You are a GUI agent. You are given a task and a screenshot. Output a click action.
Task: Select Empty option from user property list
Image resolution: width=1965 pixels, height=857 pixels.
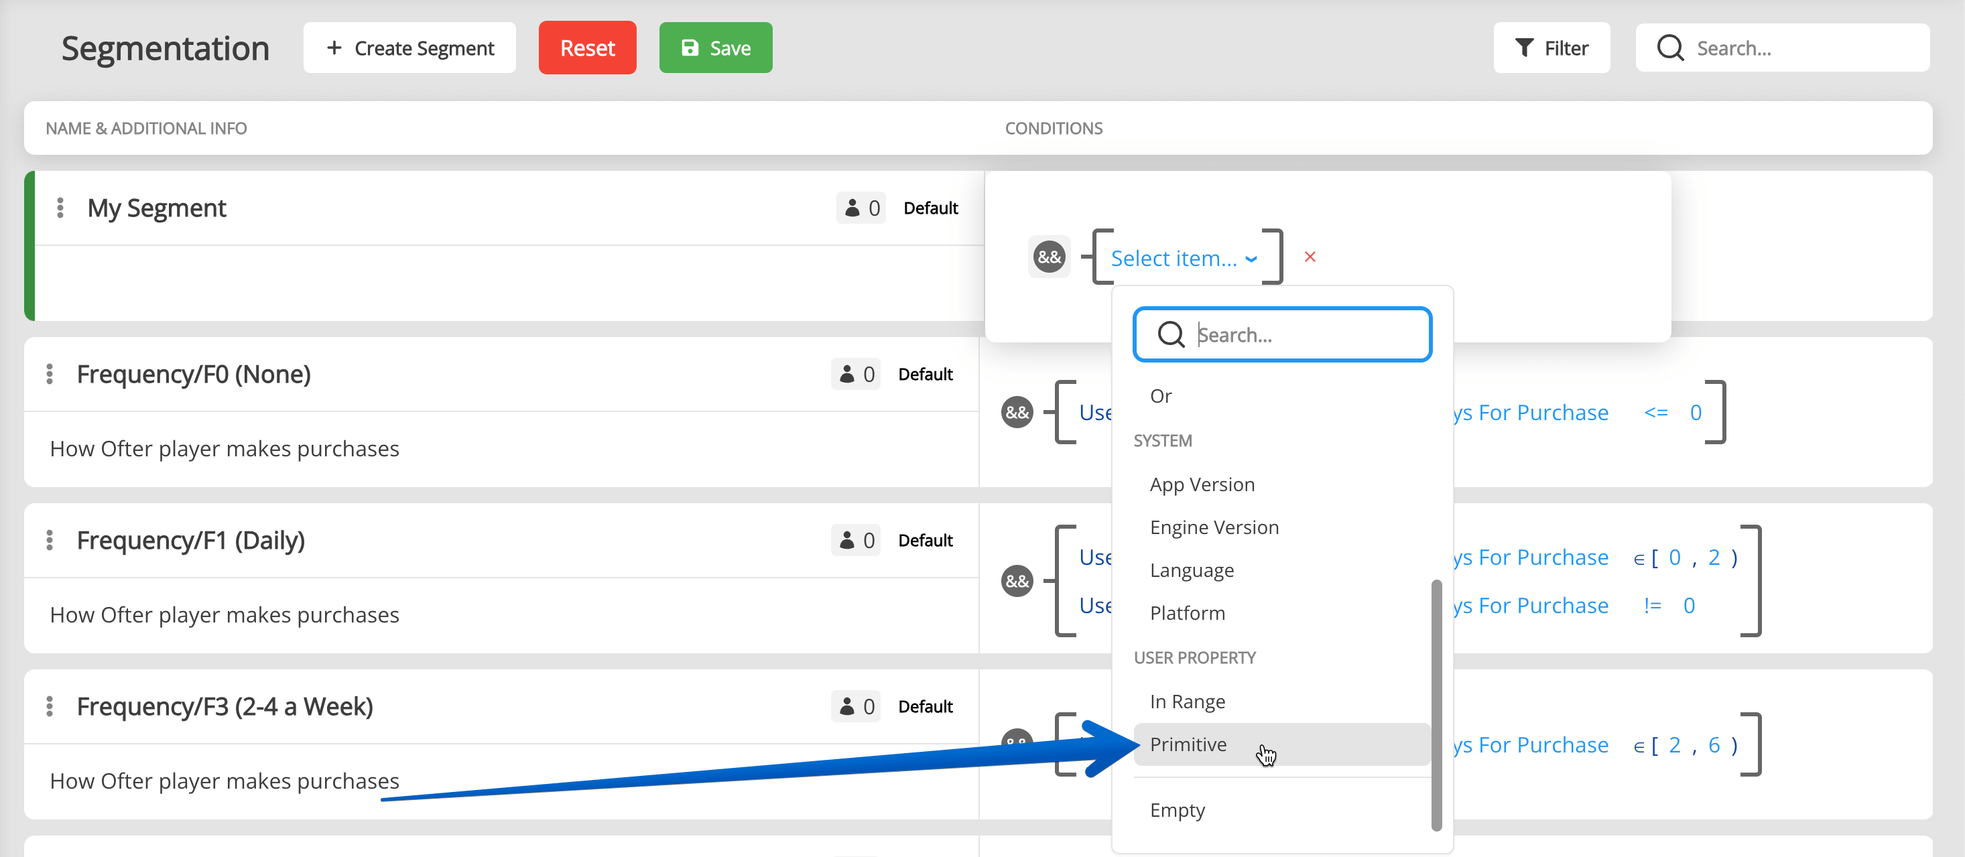[x=1178, y=809]
